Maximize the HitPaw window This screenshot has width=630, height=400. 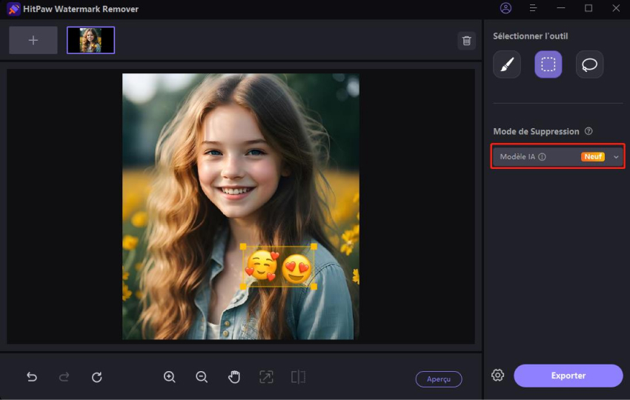[x=588, y=8]
